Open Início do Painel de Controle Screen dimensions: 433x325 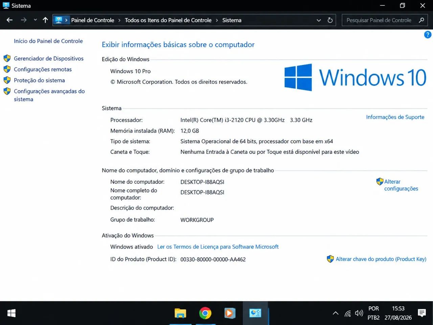click(x=48, y=41)
